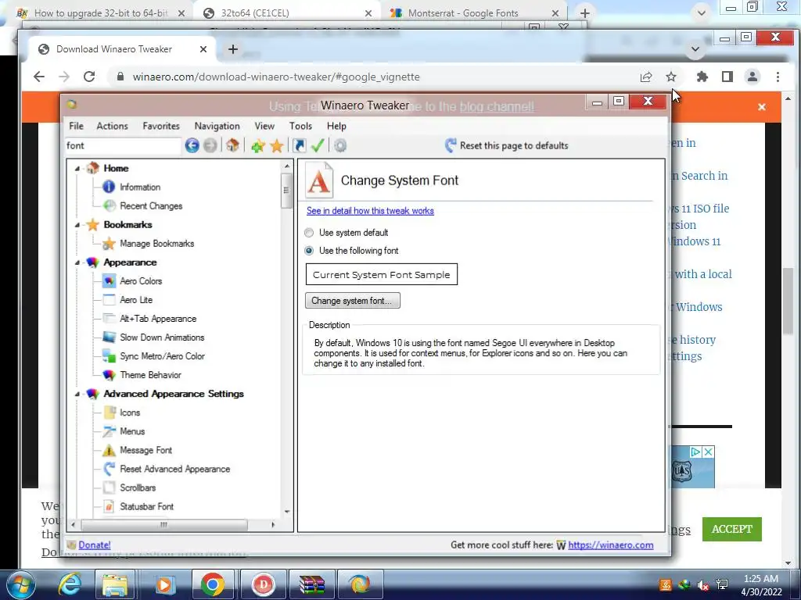Select Alt+Tab Appearance item
Image resolution: width=801 pixels, height=600 pixels.
[158, 319]
